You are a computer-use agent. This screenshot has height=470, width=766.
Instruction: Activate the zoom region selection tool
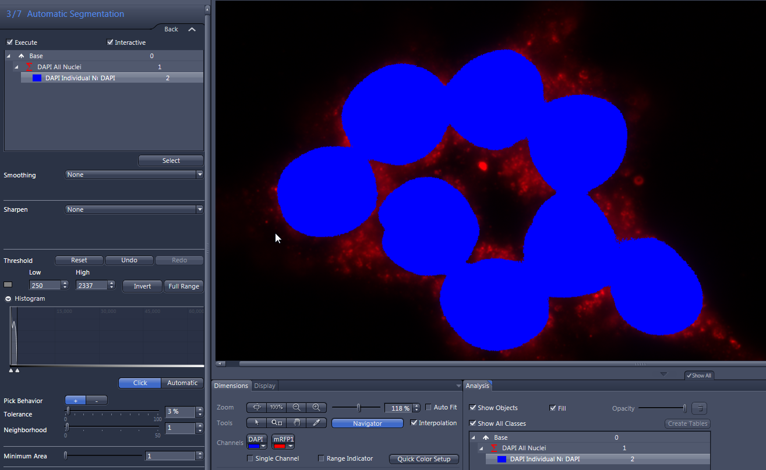pyautogui.click(x=277, y=423)
